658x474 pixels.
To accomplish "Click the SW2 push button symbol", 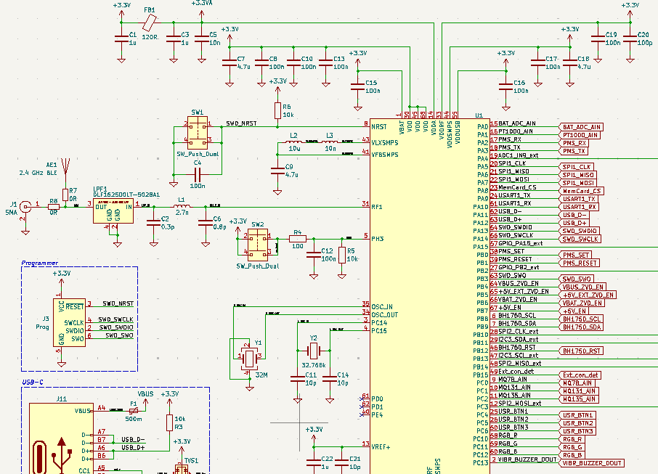I will [259, 243].
